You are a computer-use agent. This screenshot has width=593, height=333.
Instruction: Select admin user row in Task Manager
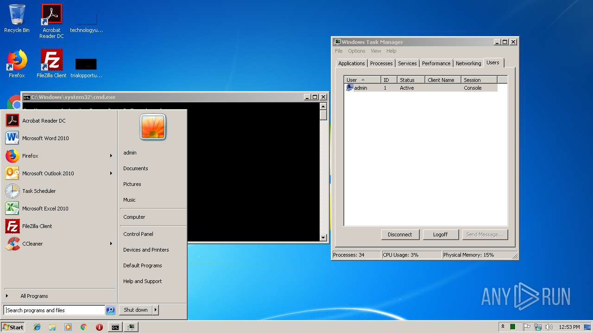[x=421, y=88]
